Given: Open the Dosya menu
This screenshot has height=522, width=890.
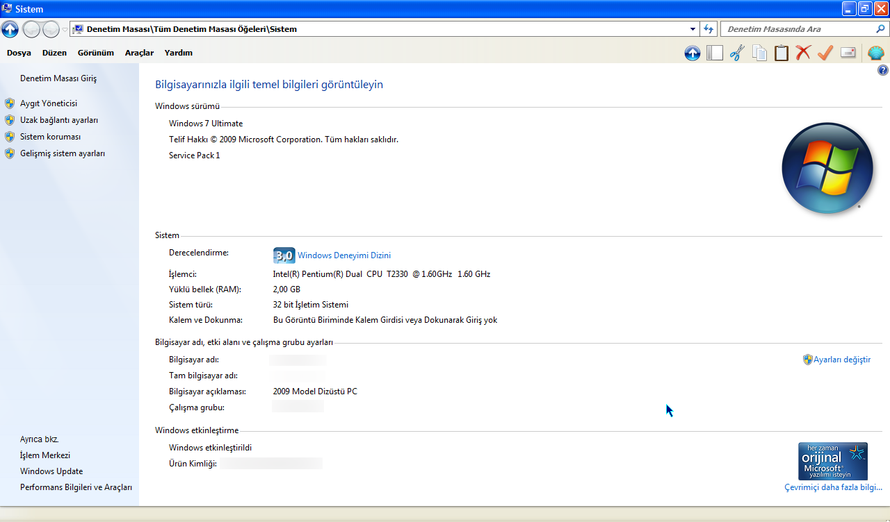Looking at the screenshot, I should 19,53.
